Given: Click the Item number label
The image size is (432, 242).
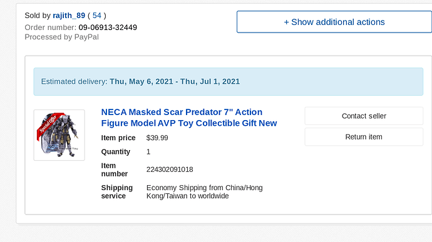Looking at the screenshot, I should (115, 170).
